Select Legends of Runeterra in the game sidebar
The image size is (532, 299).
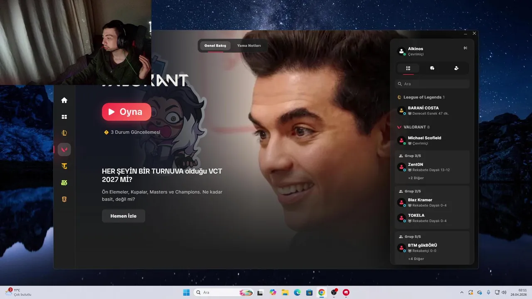click(64, 199)
